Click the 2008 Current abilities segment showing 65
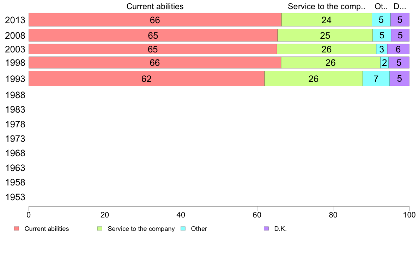The image size is (419, 259). point(153,35)
